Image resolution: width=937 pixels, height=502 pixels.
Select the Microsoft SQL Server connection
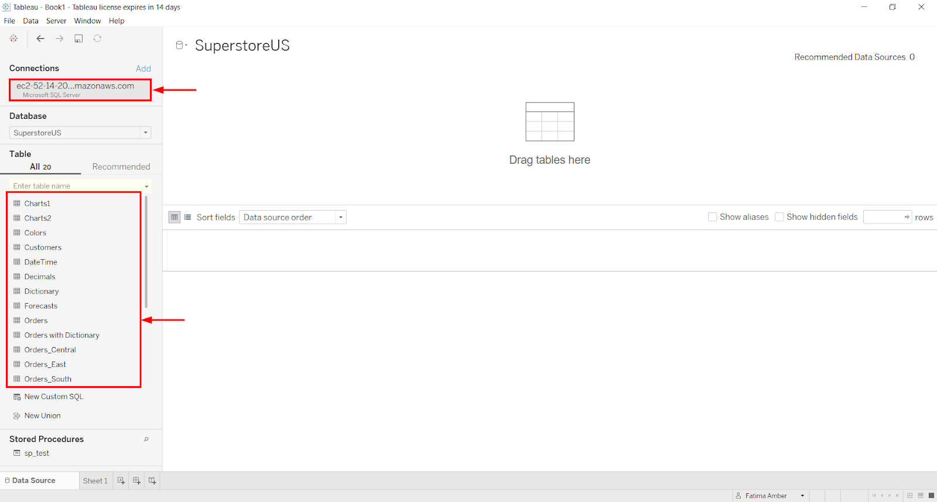pos(80,90)
